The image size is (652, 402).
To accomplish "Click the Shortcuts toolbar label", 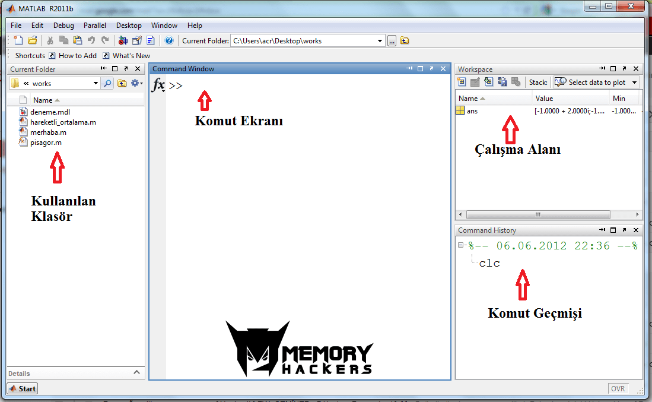I will pos(30,55).
